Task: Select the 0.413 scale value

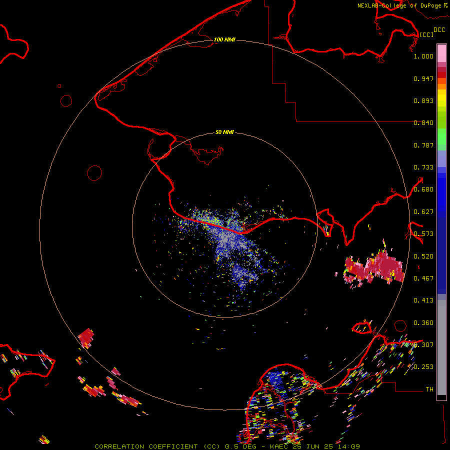Action: (423, 300)
